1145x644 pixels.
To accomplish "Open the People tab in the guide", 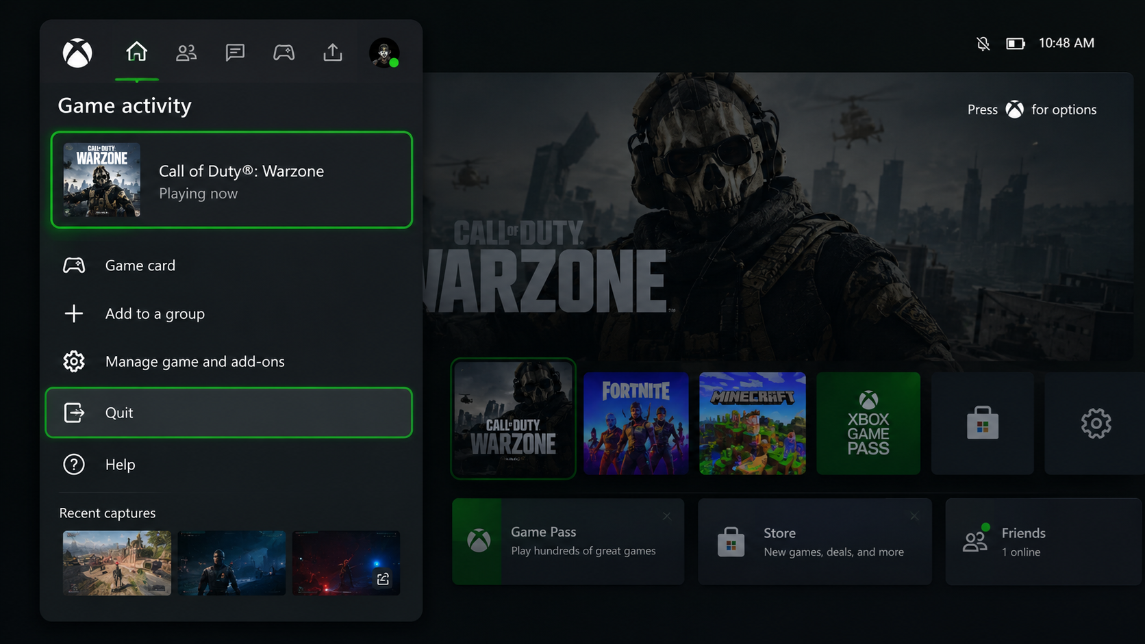I will (186, 53).
